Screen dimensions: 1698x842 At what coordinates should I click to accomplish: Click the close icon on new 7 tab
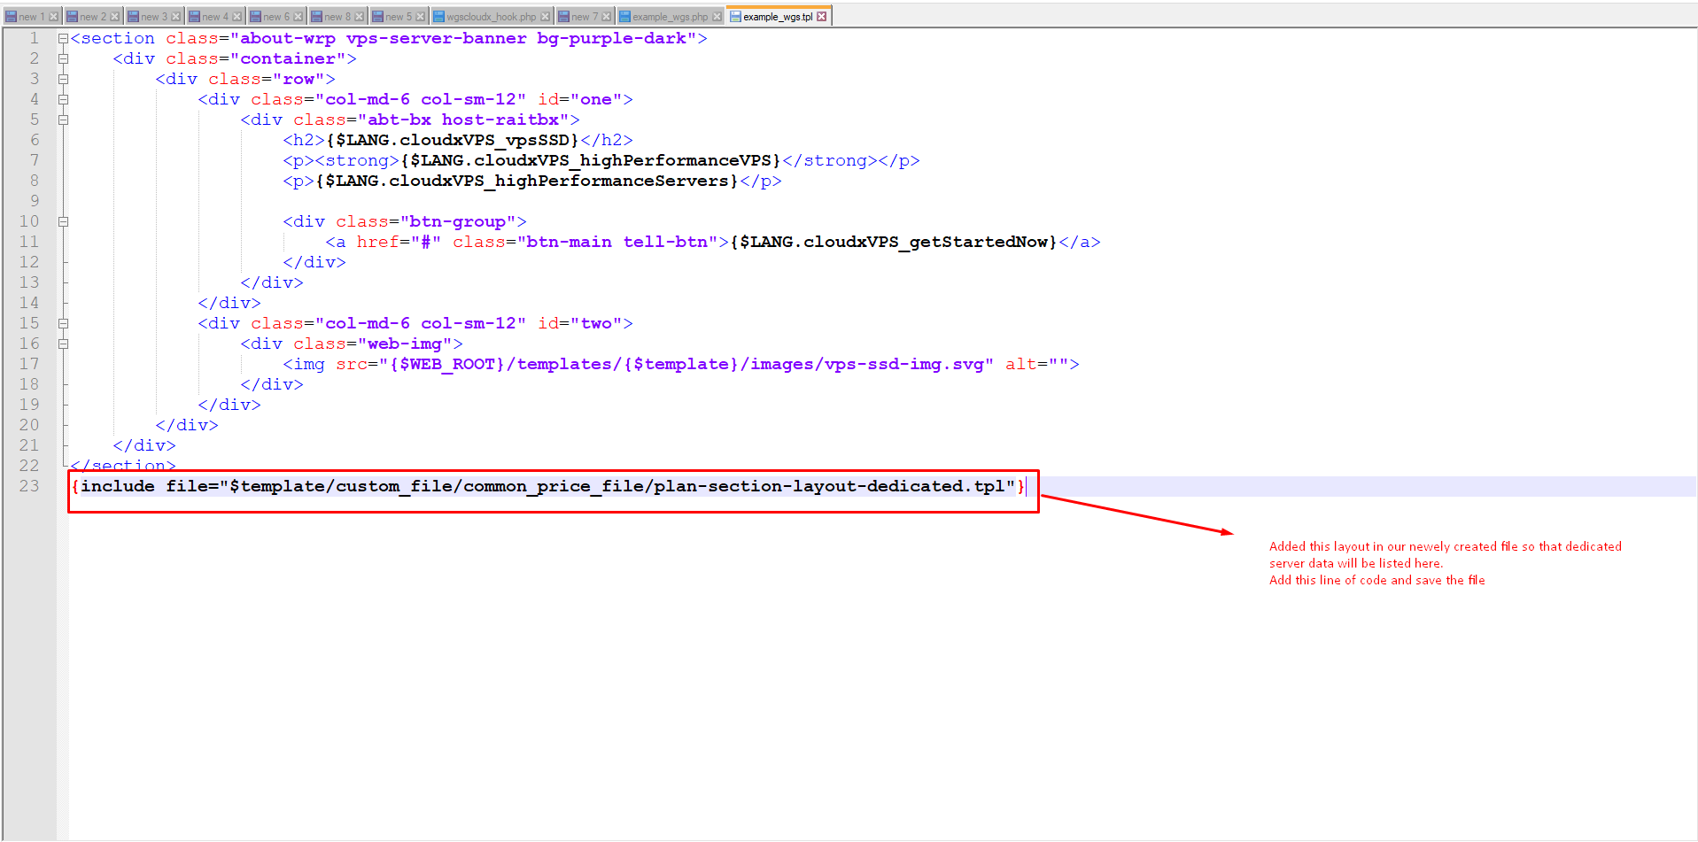coord(607,17)
